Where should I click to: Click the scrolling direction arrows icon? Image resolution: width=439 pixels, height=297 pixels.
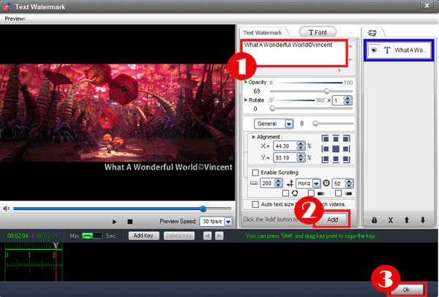[x=290, y=184]
